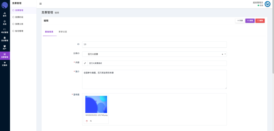Click the 内容 text input field

(x=157, y=63)
